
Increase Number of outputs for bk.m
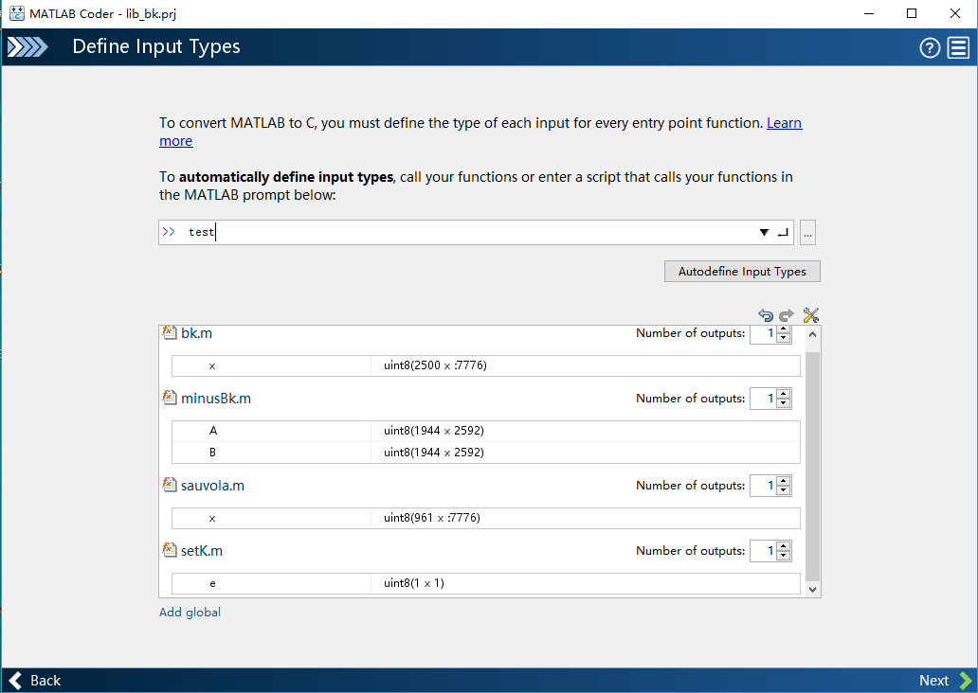click(x=785, y=329)
